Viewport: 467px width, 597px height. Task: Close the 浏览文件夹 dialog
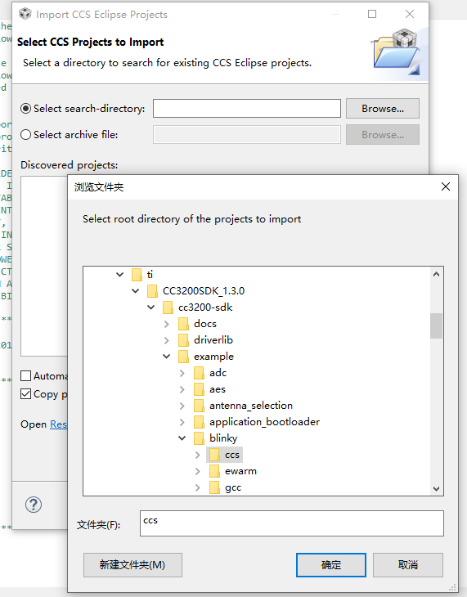445,186
